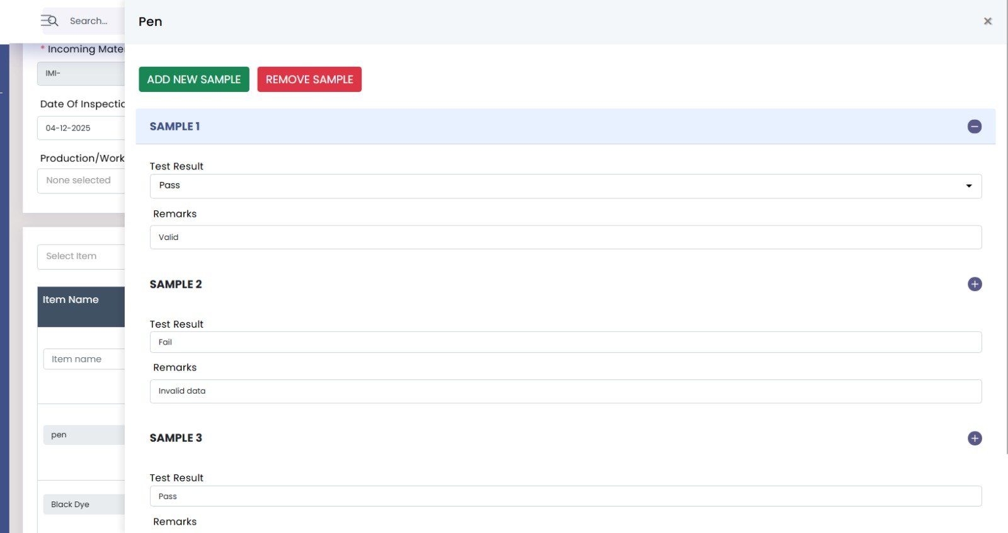Click Sample 2 Test Result field

(x=565, y=342)
